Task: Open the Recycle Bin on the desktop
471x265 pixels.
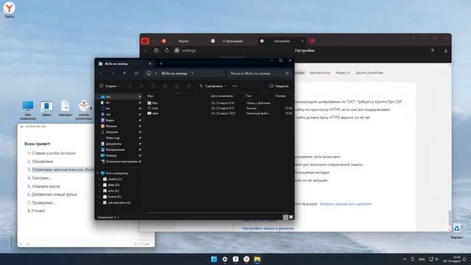Action: coord(456,231)
